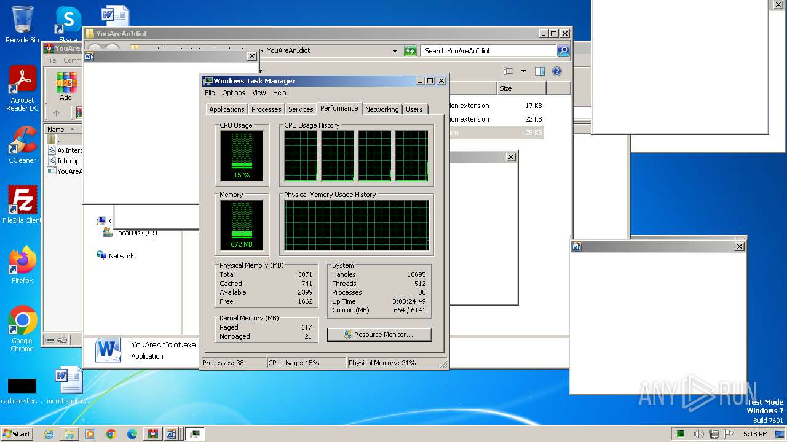Open Task Manager View menu

point(259,93)
